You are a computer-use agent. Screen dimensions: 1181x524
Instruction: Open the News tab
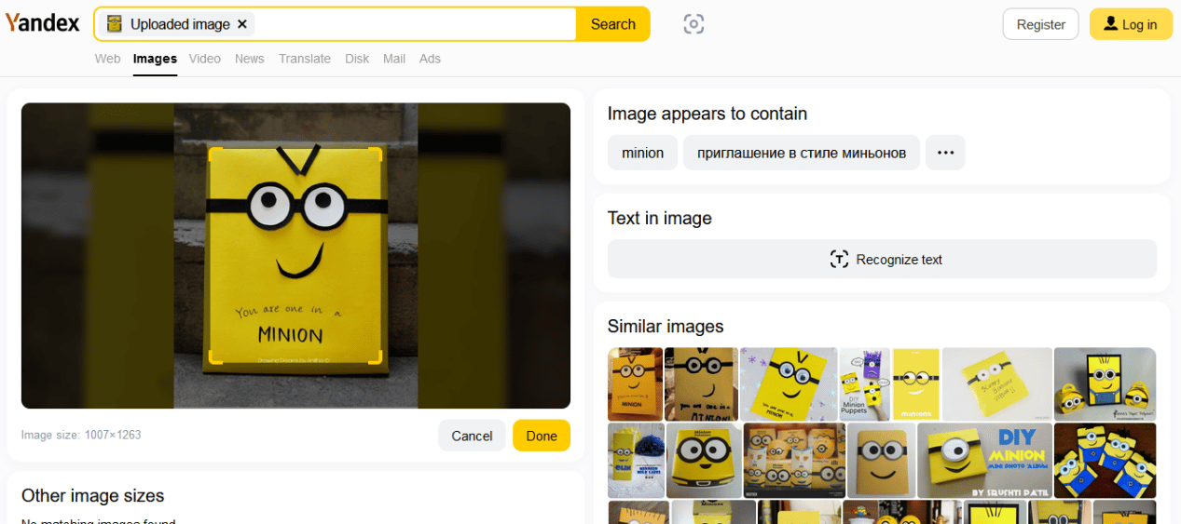pos(250,59)
